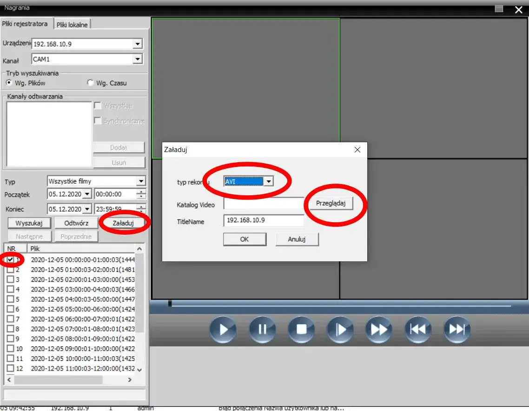Open the Koniec date picker dropdown
The height and width of the screenshot is (411, 529).
point(87,209)
